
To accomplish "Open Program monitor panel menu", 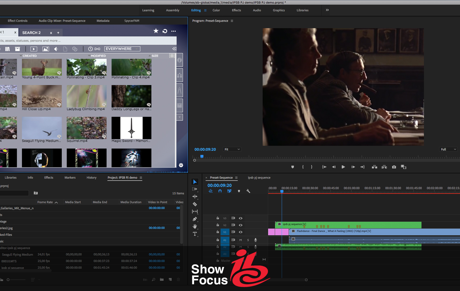I will pyautogui.click(x=232, y=21).
